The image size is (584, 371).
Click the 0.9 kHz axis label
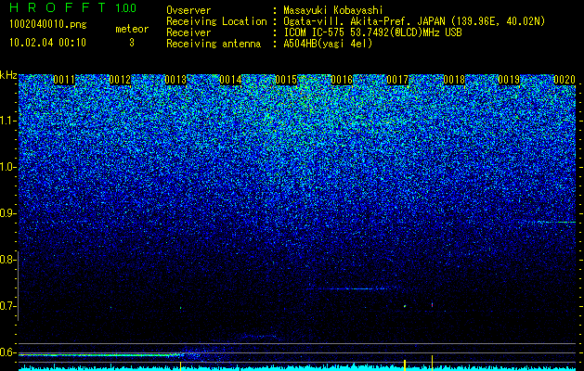pos(7,213)
